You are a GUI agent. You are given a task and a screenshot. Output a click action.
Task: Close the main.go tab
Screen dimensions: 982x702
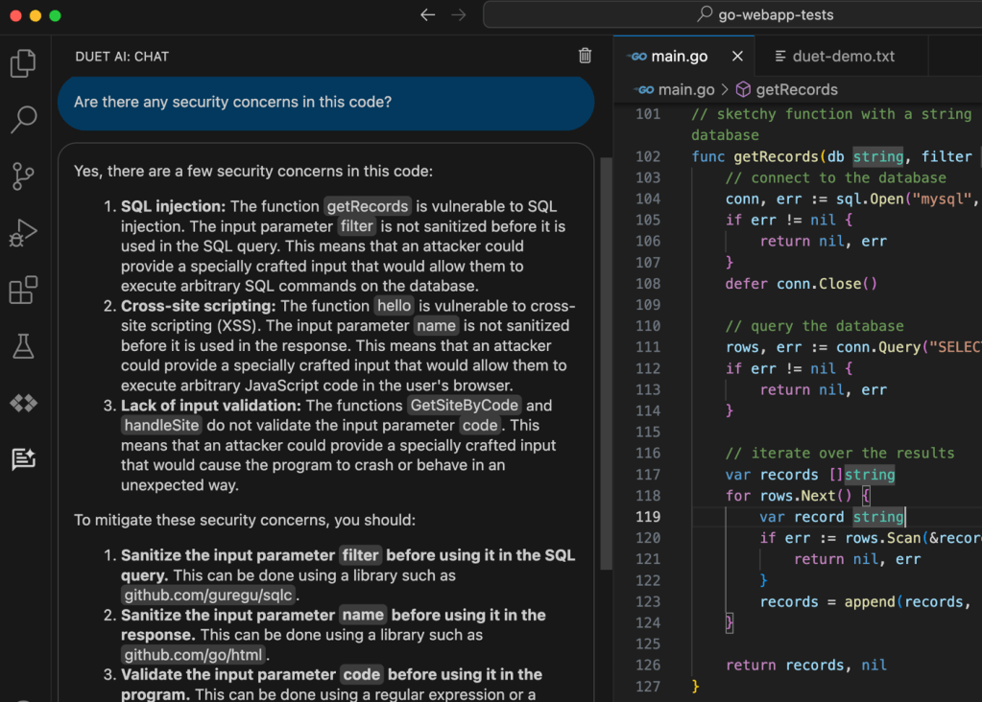pyautogui.click(x=737, y=57)
